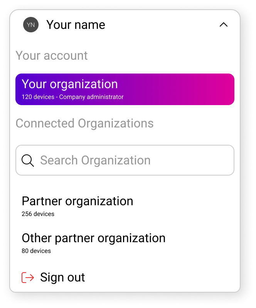Collapse the account panel with the chevron
Screen dimensions: 256x308
click(x=224, y=24)
